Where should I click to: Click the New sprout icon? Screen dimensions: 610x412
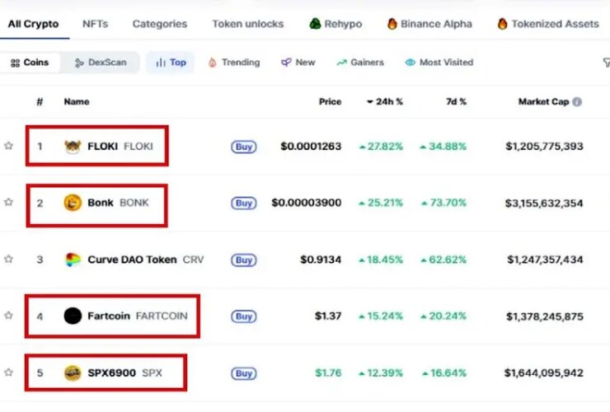(286, 63)
